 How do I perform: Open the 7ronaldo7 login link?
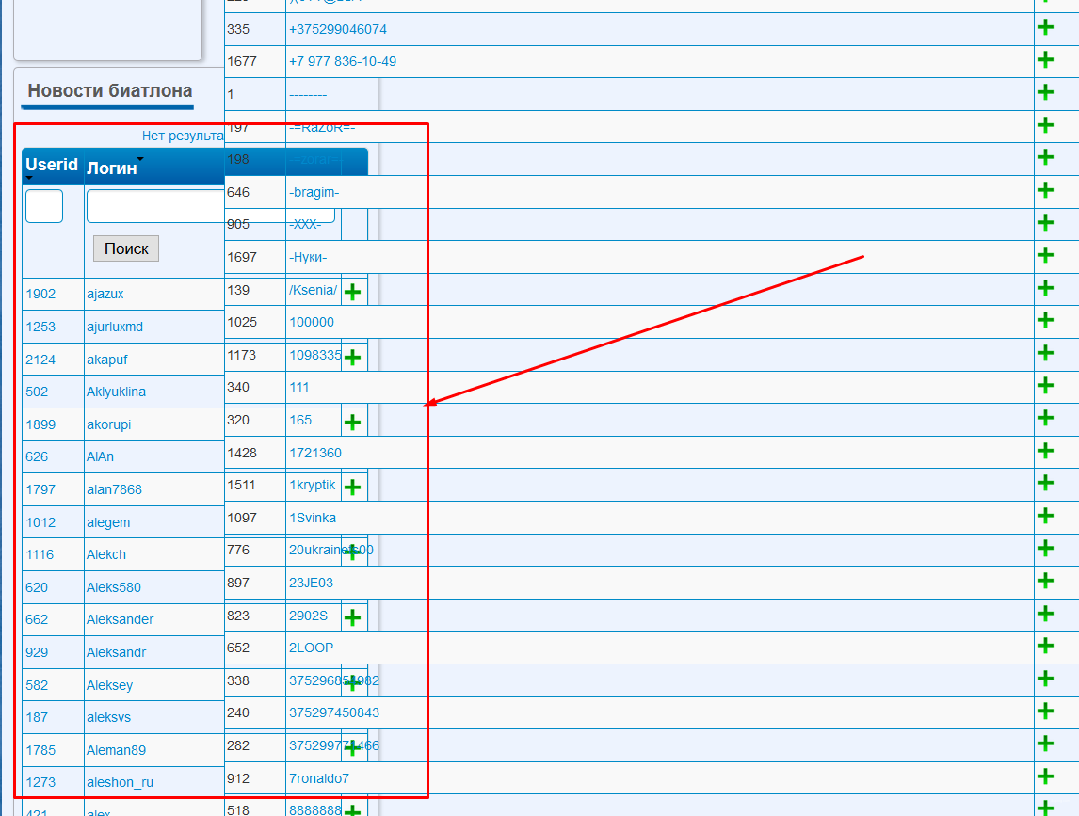[x=319, y=778]
